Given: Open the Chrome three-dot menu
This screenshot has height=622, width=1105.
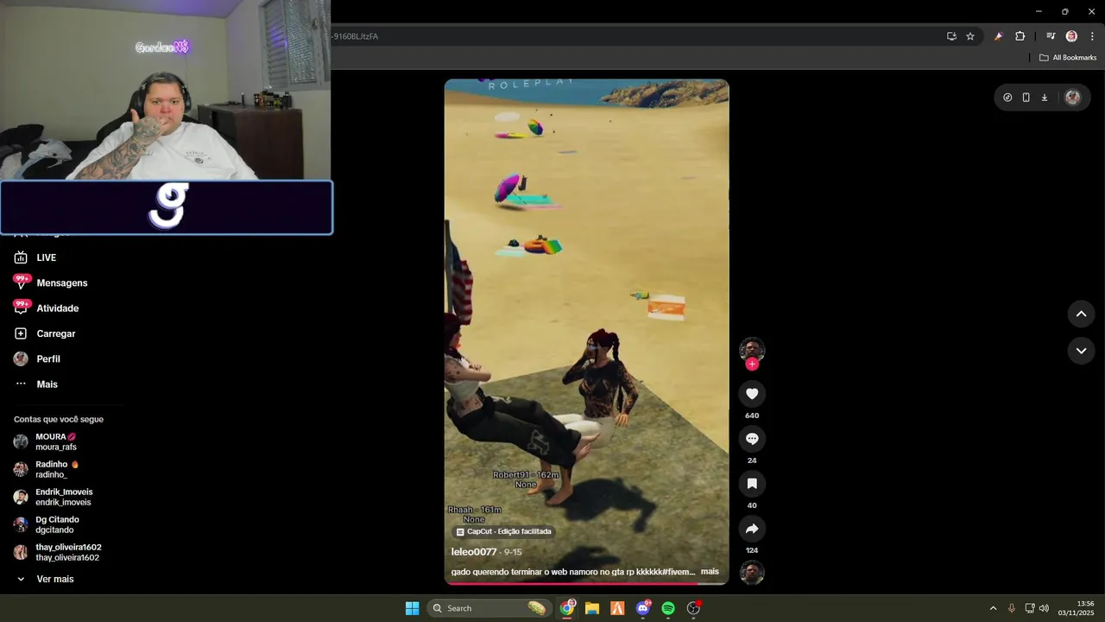Looking at the screenshot, I should pyautogui.click(x=1092, y=36).
